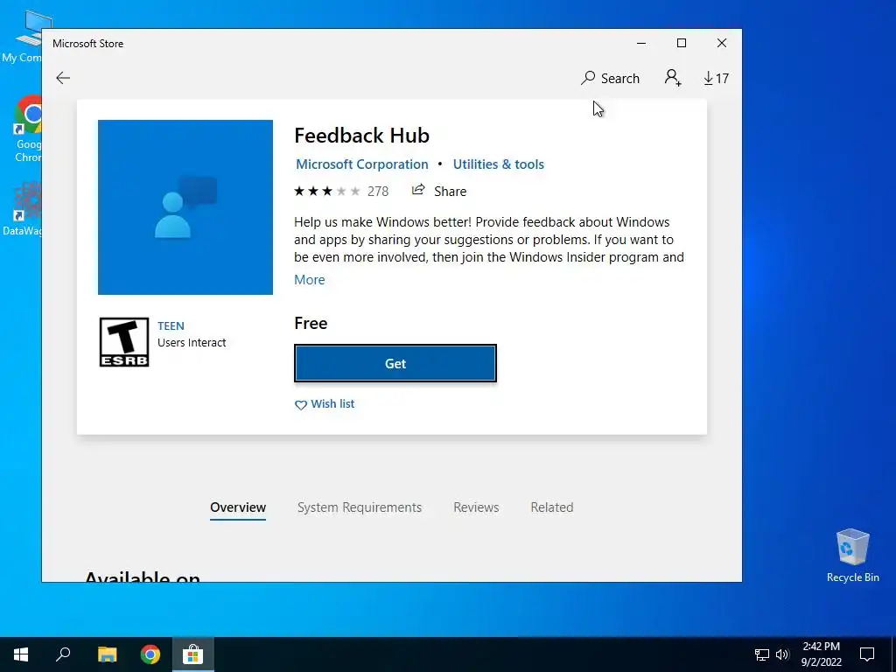Add Feedback Hub to Wish list

325,404
